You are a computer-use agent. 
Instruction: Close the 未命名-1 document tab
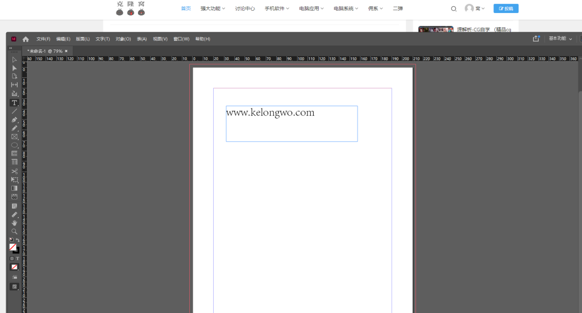(x=66, y=51)
